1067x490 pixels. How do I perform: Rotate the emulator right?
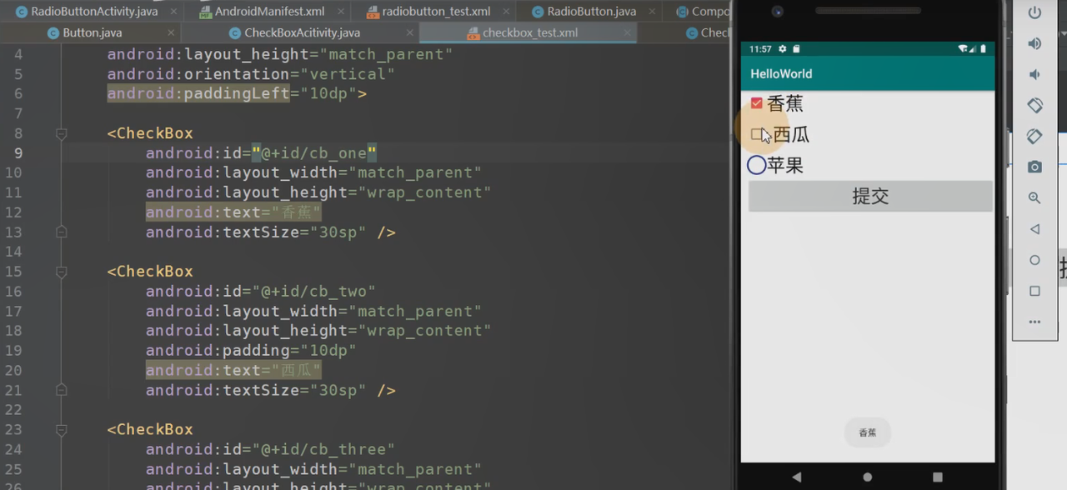(1034, 136)
